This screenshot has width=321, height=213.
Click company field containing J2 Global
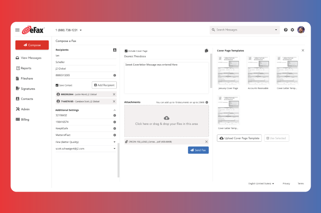pos(86,69)
